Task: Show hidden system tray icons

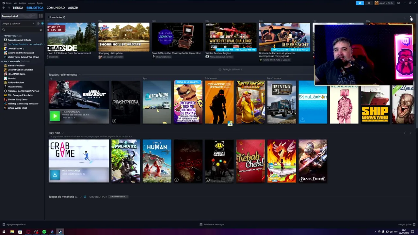Action: click(x=375, y=232)
